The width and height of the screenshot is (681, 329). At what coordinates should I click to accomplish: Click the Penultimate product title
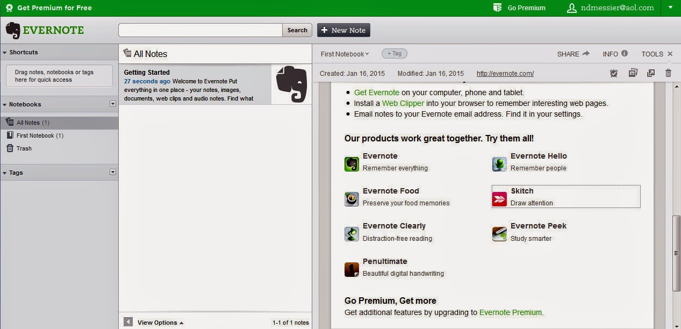tap(385, 261)
